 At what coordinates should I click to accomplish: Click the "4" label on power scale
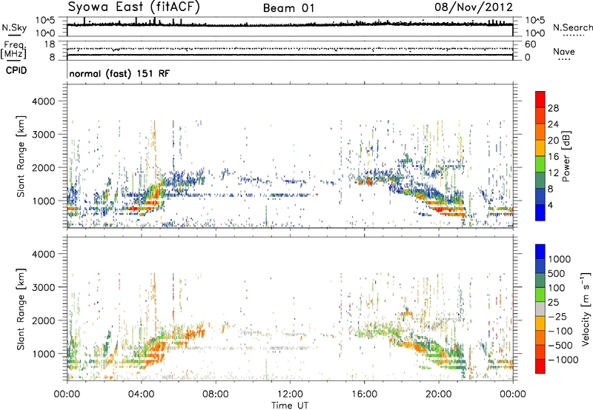pyautogui.click(x=550, y=205)
